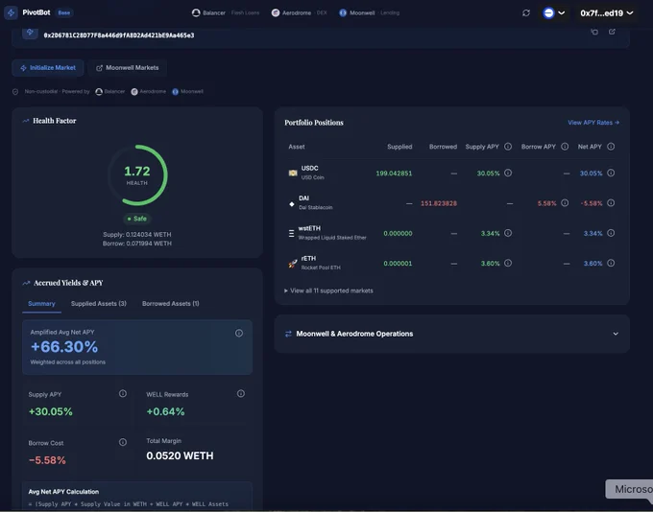Click the Supply APY card info icon

pos(123,393)
